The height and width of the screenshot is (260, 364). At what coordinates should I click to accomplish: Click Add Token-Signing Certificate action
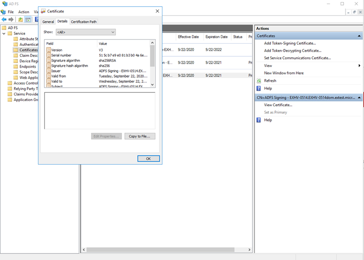click(290, 43)
